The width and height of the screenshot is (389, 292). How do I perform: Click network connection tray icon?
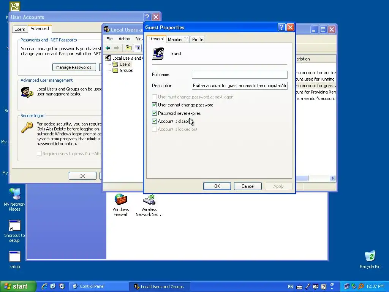(346, 287)
